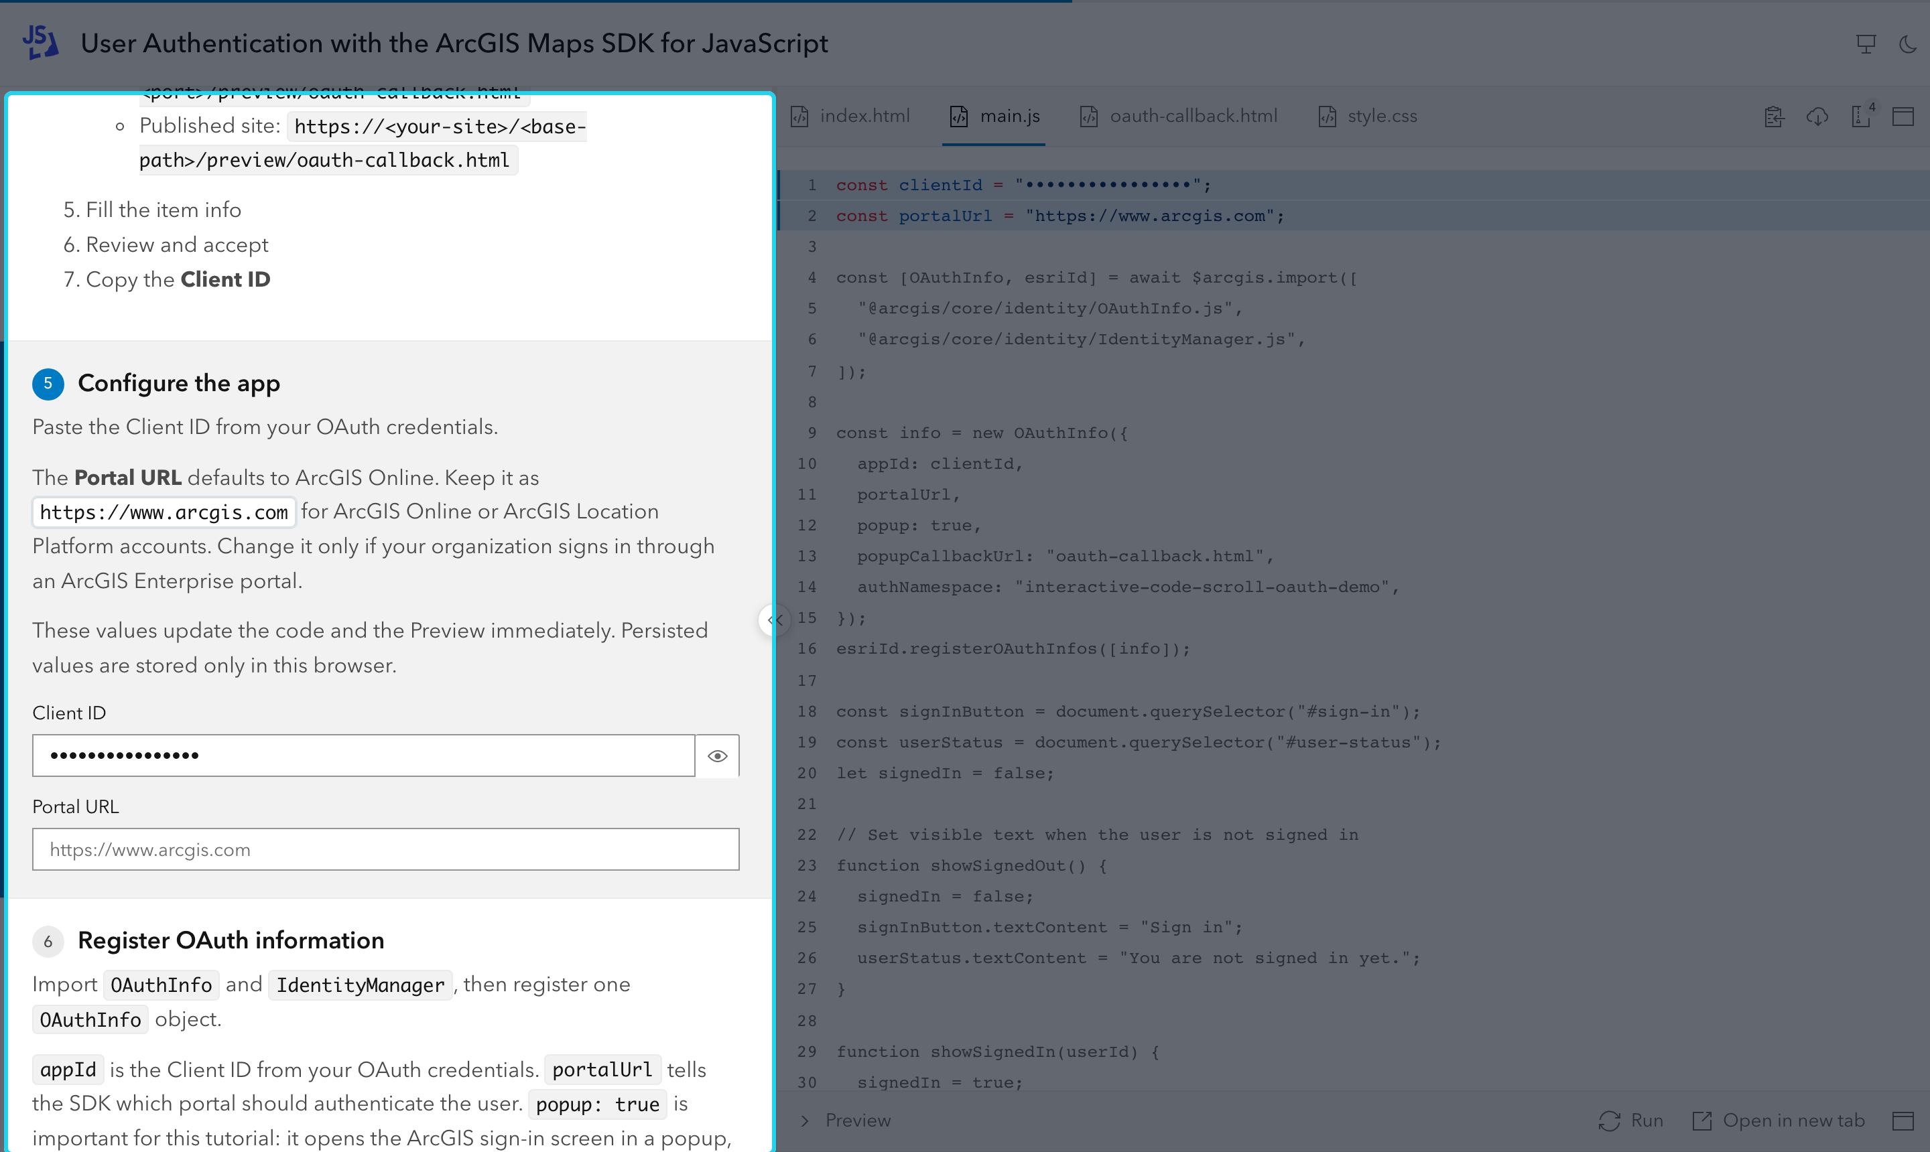Image resolution: width=1930 pixels, height=1152 pixels.
Task: Click step 5 number badge
Action: click(48, 384)
